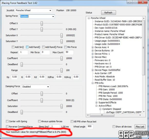The height and width of the screenshot is (139, 149).
Task: Expand the Device Flags node
Action: 92,70
